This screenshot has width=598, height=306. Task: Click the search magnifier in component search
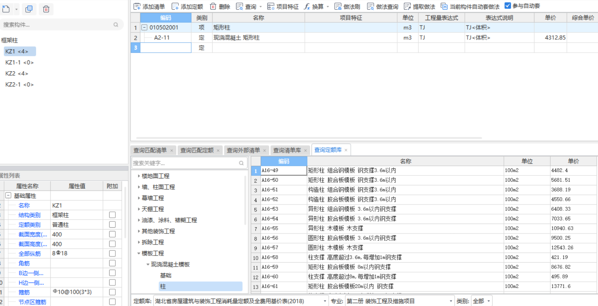[x=116, y=25]
